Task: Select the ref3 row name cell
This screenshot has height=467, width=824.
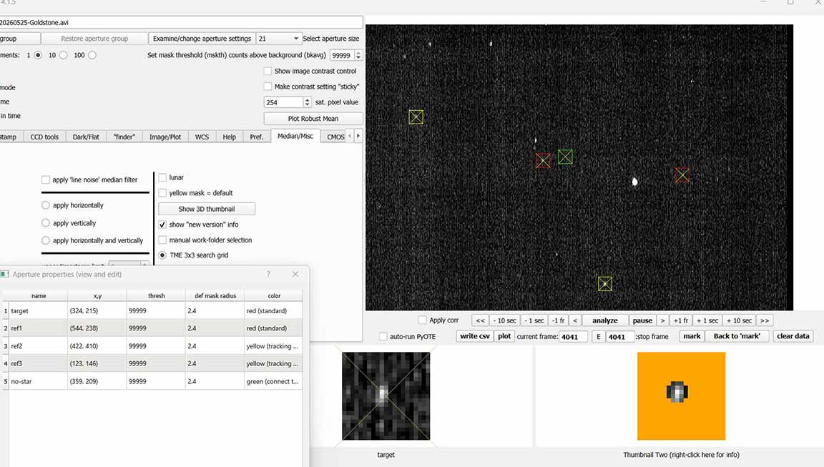Action: coord(38,363)
